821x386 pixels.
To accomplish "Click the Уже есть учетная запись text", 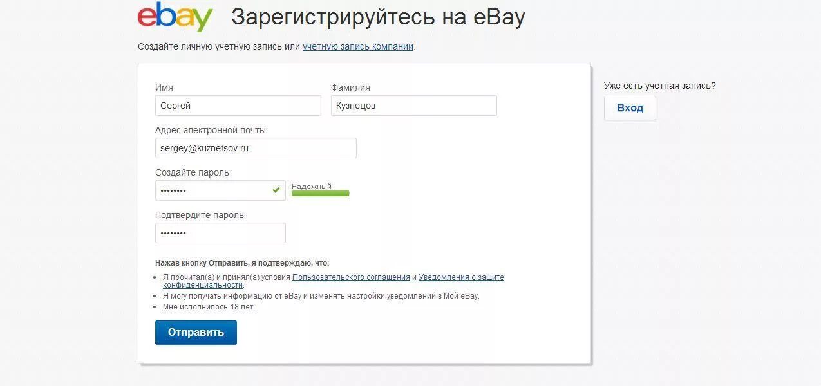I will [660, 86].
